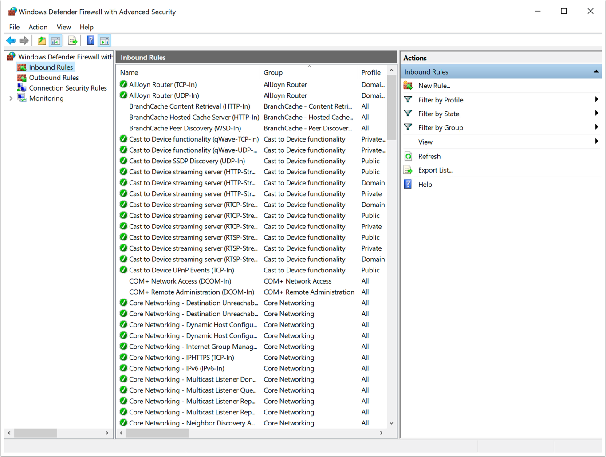Click the Export List icon on the toolbar
Viewport: 606px width, 457px height.
[72, 40]
